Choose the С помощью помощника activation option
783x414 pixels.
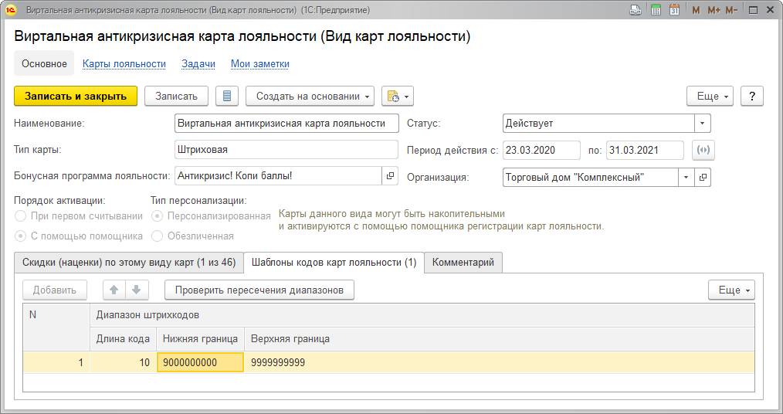click(21, 236)
